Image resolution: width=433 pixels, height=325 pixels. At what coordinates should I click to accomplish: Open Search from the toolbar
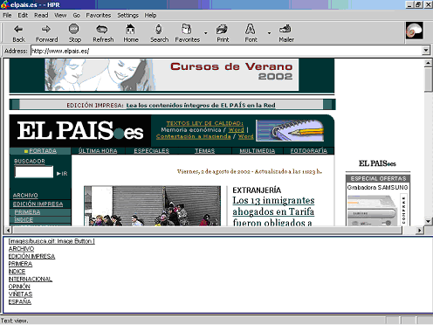[x=159, y=33]
